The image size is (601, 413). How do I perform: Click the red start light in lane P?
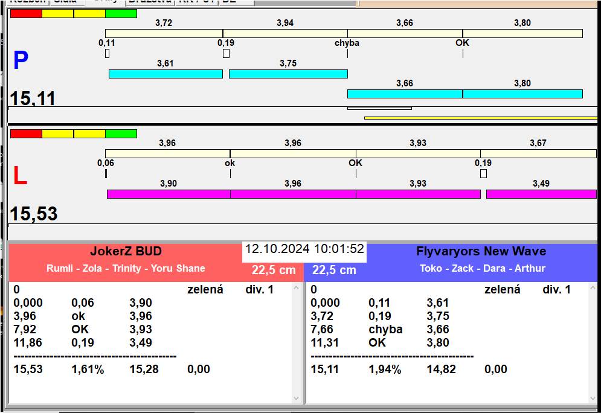click(26, 14)
